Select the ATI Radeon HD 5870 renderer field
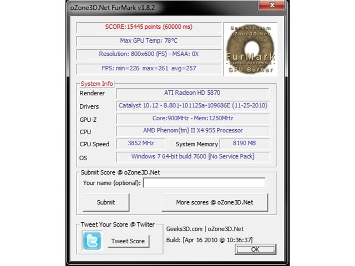 pyautogui.click(x=192, y=93)
